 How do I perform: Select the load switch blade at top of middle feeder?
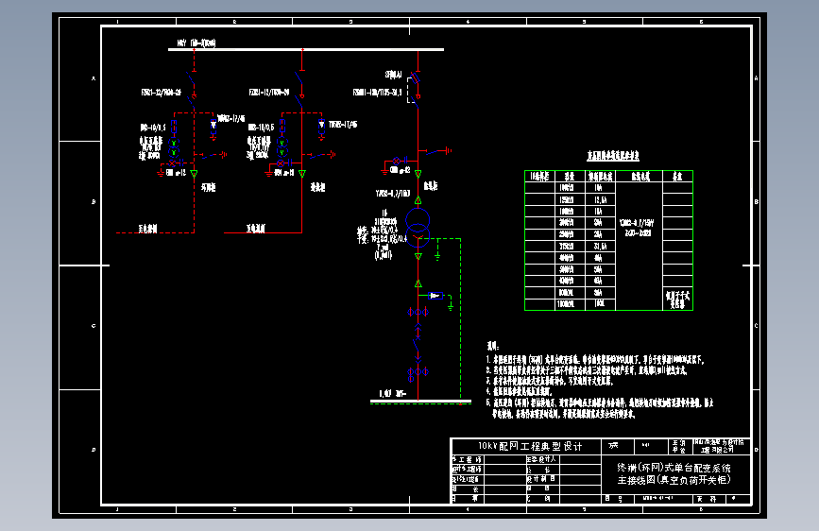tap(299, 78)
